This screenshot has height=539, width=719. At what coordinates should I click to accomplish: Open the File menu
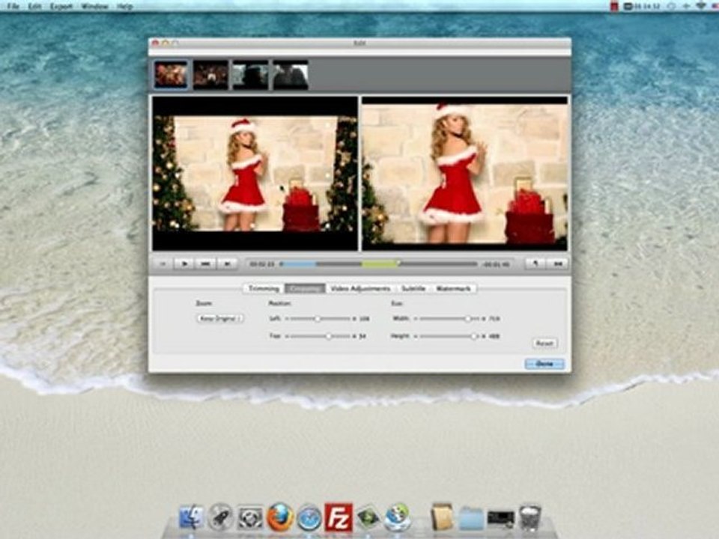tap(13, 6)
